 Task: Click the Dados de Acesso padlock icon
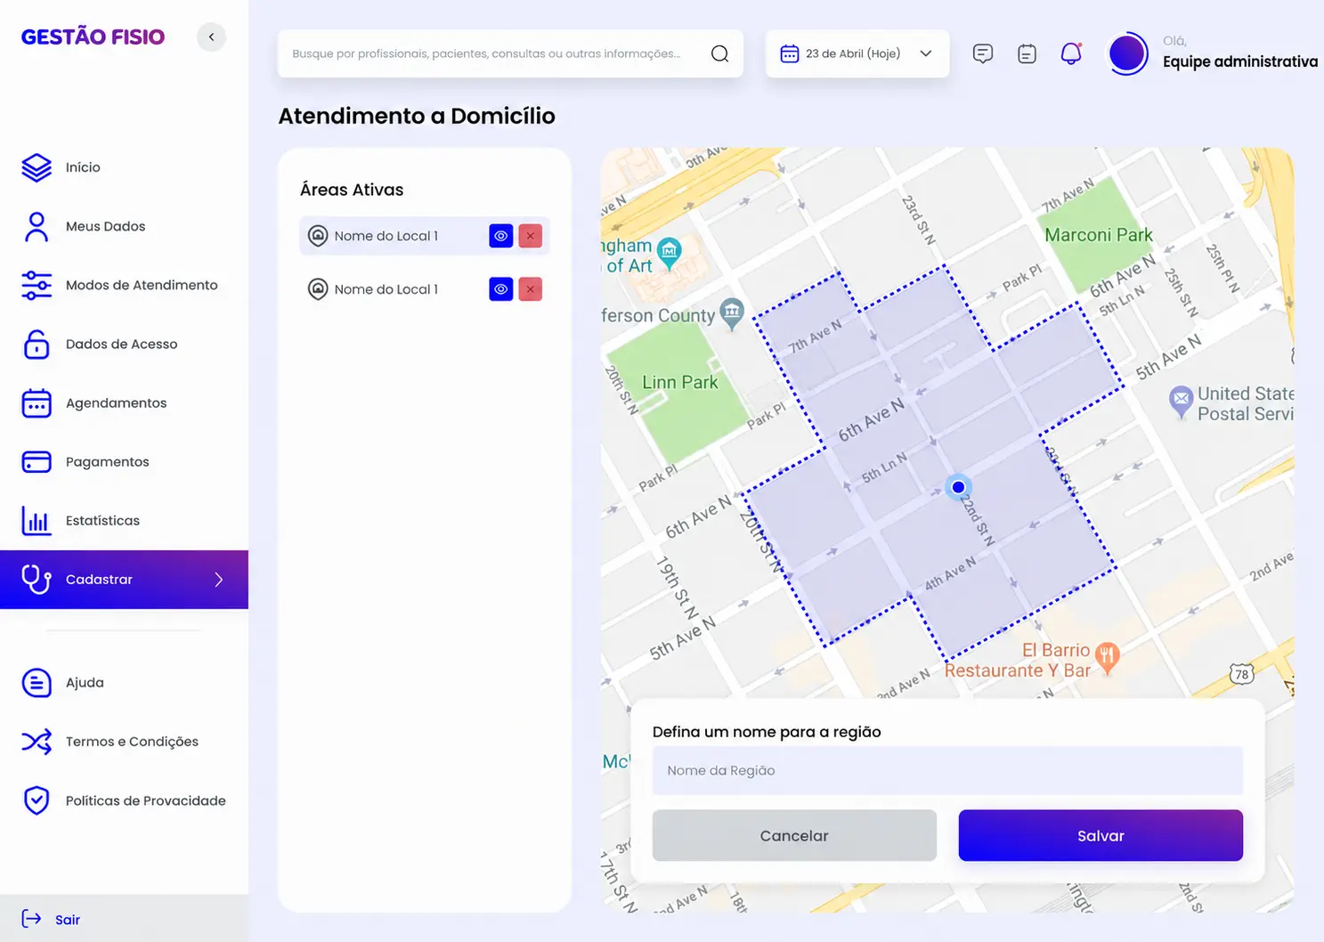(37, 344)
